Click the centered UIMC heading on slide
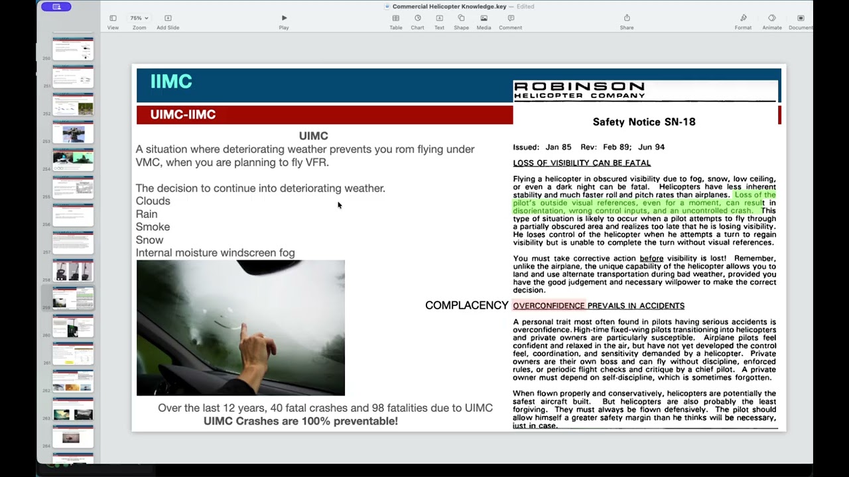The width and height of the screenshot is (849, 477). click(x=313, y=136)
